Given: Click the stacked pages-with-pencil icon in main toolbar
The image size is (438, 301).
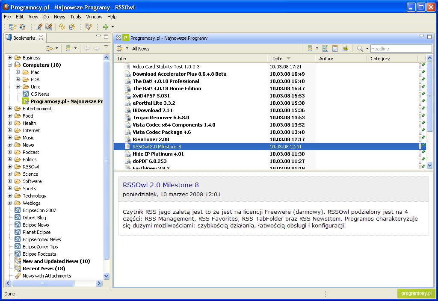Looking at the screenshot, I should (49, 27).
